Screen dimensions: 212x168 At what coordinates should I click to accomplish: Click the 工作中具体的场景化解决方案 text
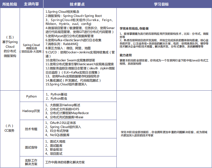coord(65,162)
